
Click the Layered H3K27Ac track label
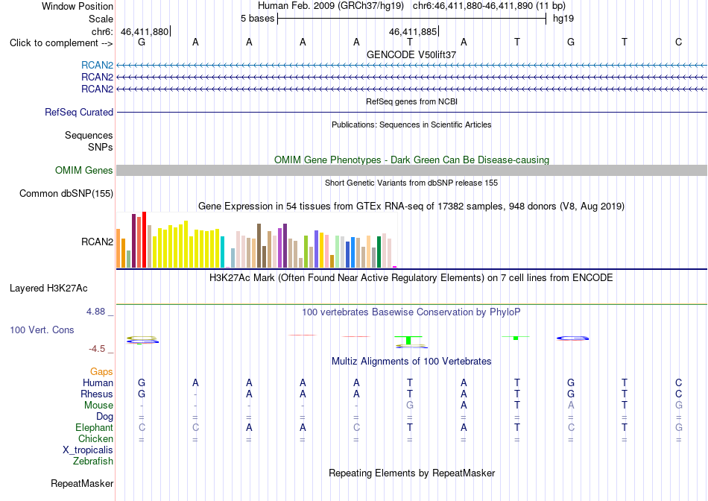tap(48, 289)
